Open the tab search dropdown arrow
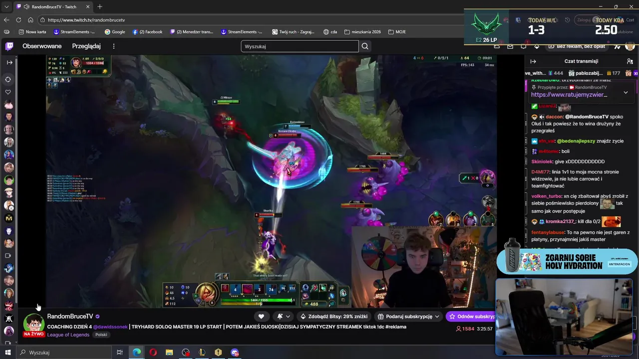Viewport: 639px width, 359px height. coord(6,7)
